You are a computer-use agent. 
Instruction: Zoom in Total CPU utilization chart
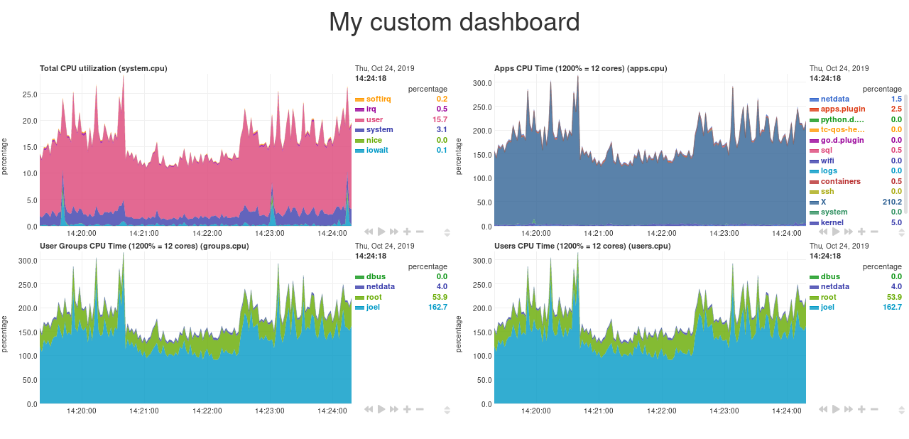click(x=407, y=232)
